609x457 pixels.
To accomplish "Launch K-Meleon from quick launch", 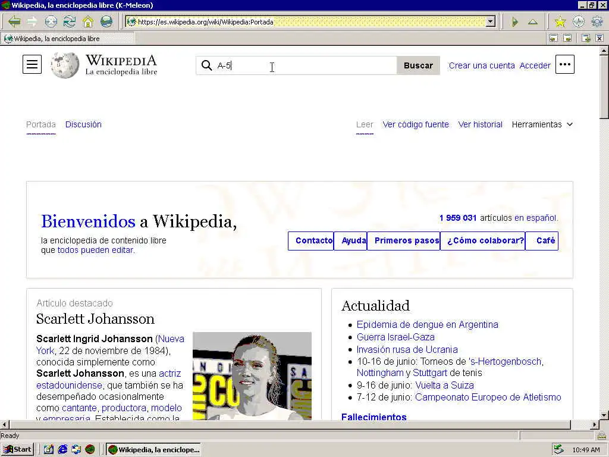I will pos(90,450).
